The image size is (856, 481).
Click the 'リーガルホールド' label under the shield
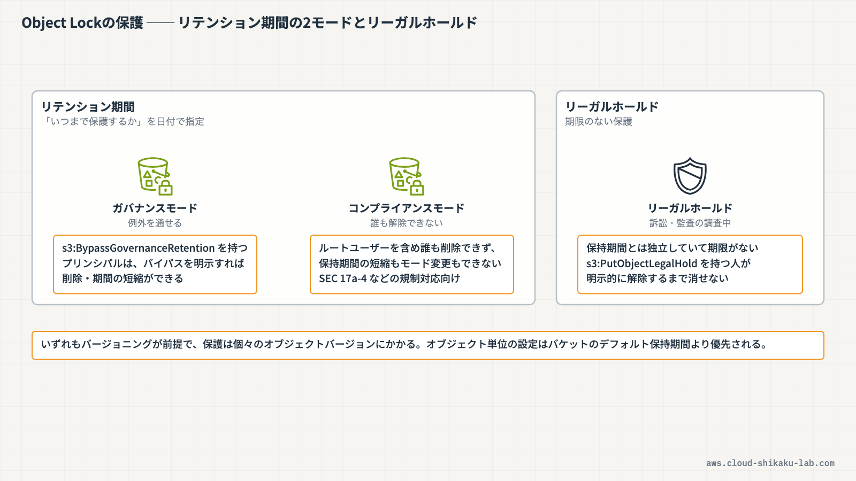click(x=690, y=208)
